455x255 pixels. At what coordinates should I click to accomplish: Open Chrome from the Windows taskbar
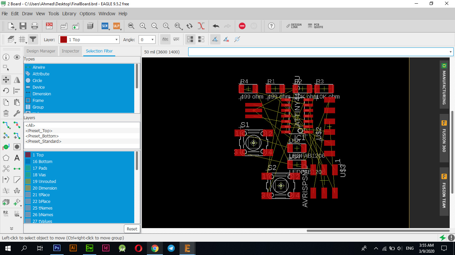(x=155, y=248)
